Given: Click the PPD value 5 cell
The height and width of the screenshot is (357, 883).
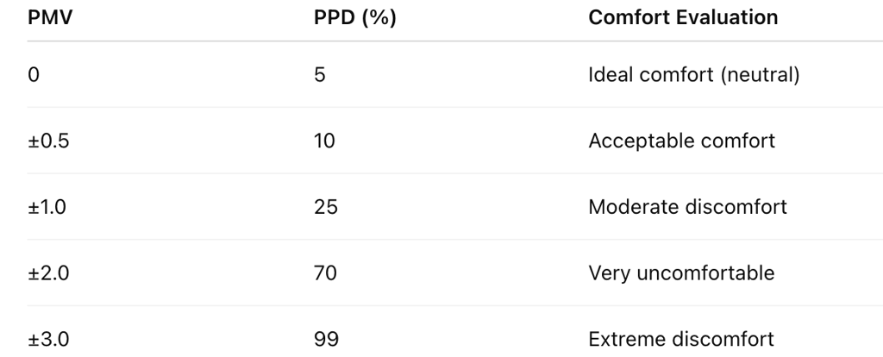Looking at the screenshot, I should tap(319, 74).
